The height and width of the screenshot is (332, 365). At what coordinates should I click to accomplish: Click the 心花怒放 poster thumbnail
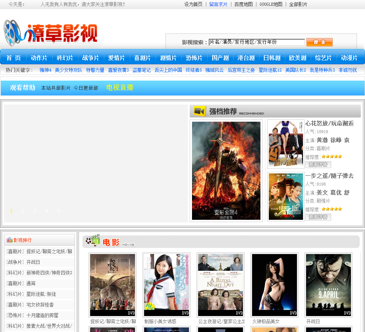286,144
